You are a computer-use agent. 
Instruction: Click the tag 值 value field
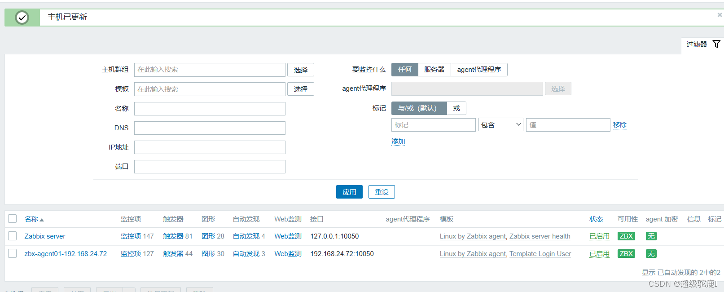568,125
